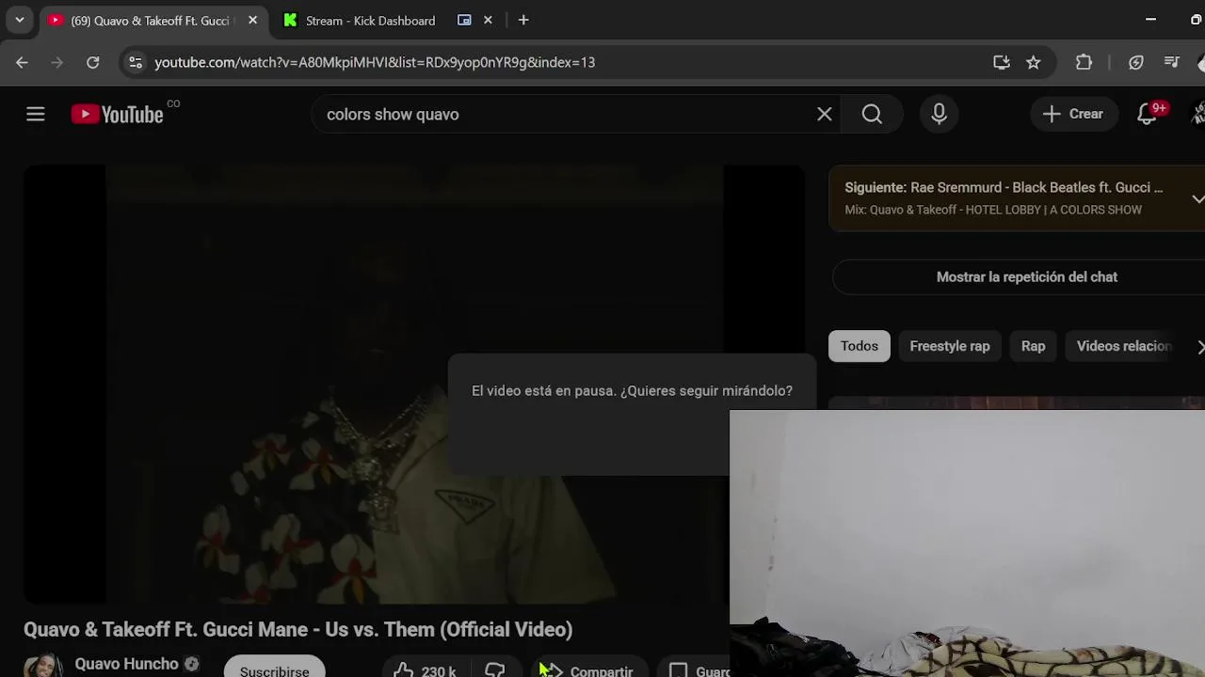The height and width of the screenshot is (677, 1205).
Task: Open the notifications bell
Action: point(1147,114)
